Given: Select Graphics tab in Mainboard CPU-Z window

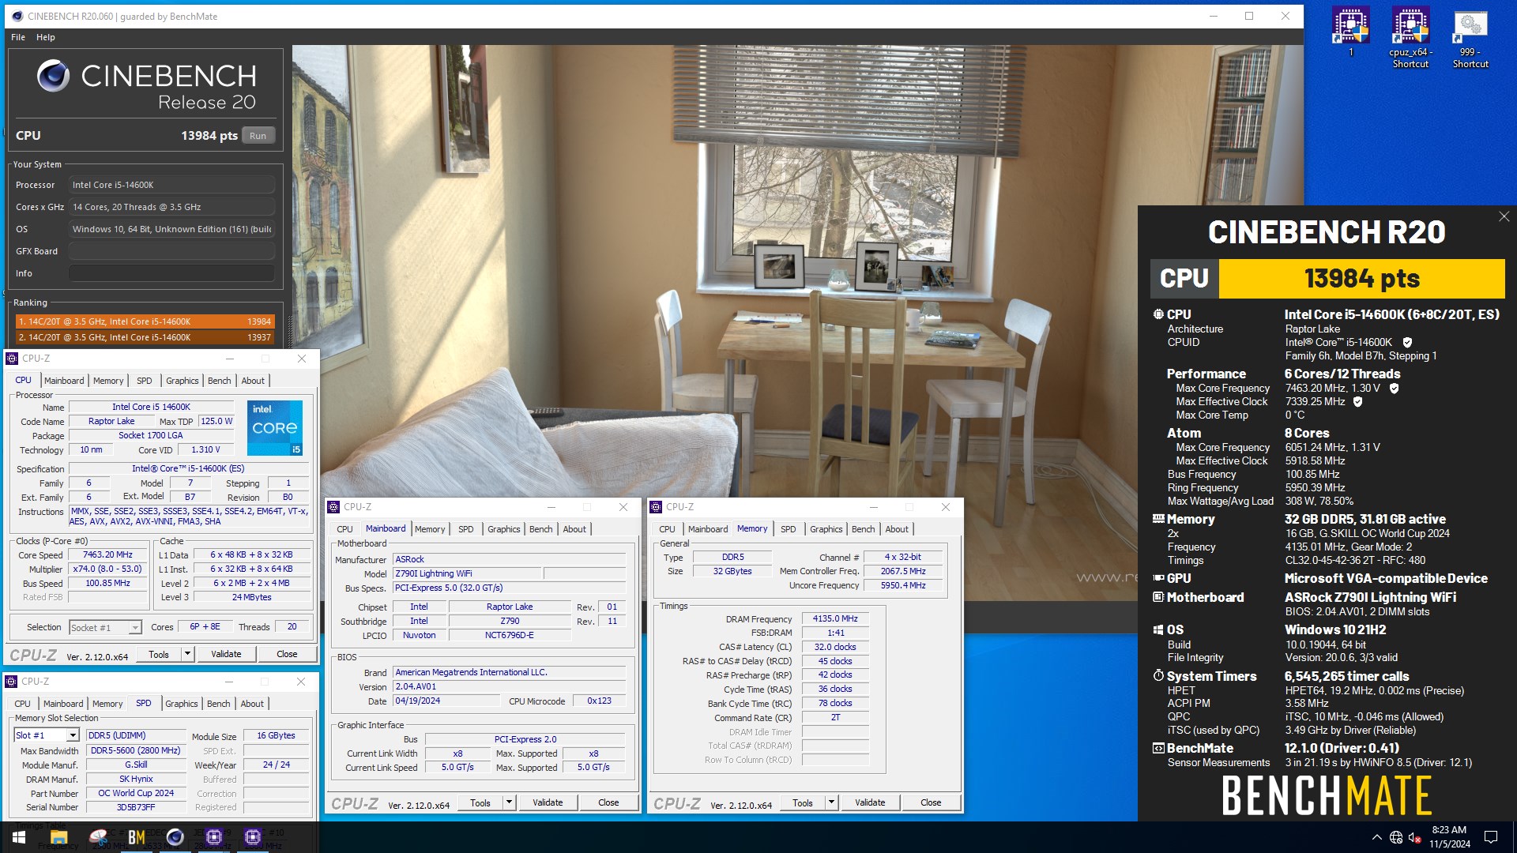Looking at the screenshot, I should 503,529.
